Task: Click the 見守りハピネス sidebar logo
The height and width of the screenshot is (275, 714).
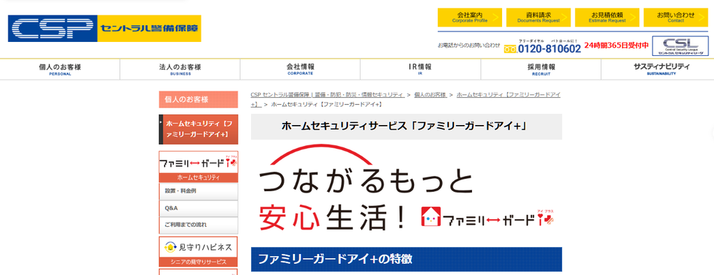Action: point(198,248)
